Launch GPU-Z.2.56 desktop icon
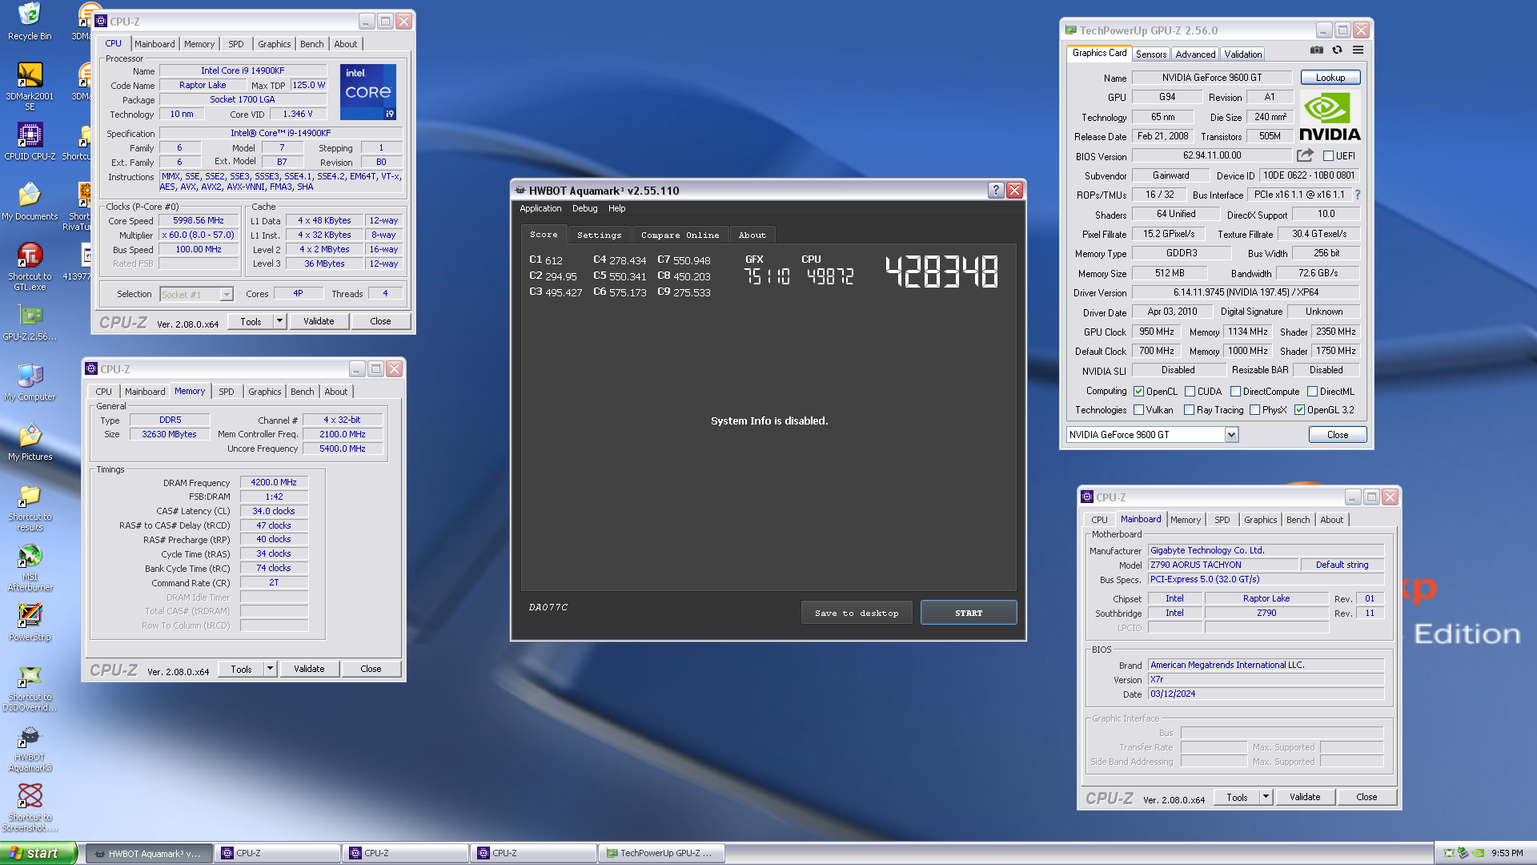This screenshot has width=1537, height=865. (30, 321)
